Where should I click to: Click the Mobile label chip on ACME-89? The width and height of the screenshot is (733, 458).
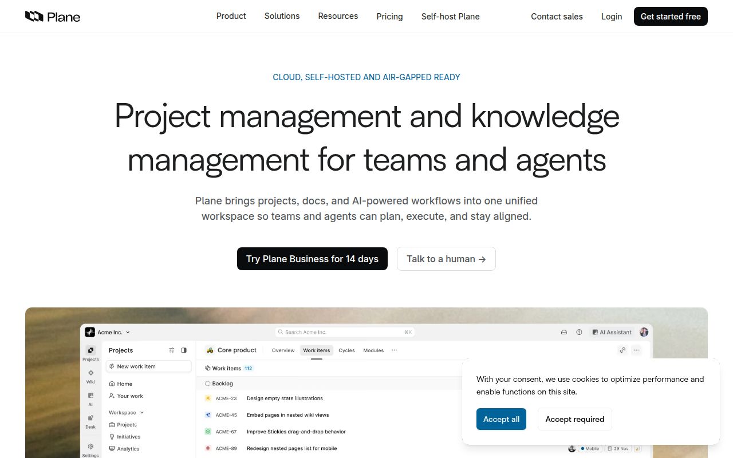(589, 448)
